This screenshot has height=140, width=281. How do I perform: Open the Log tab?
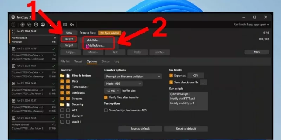[x=117, y=62]
